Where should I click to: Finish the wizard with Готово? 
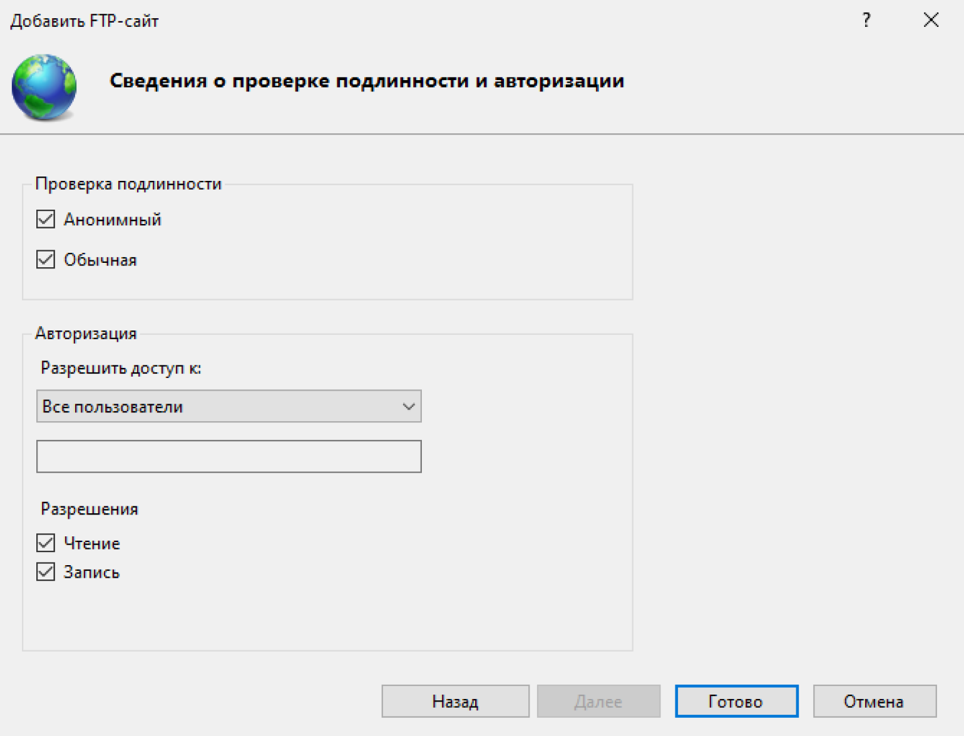(736, 702)
